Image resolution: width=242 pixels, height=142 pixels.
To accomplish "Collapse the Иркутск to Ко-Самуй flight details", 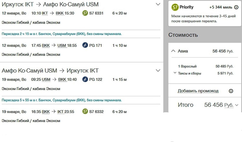I will pos(158,4).
